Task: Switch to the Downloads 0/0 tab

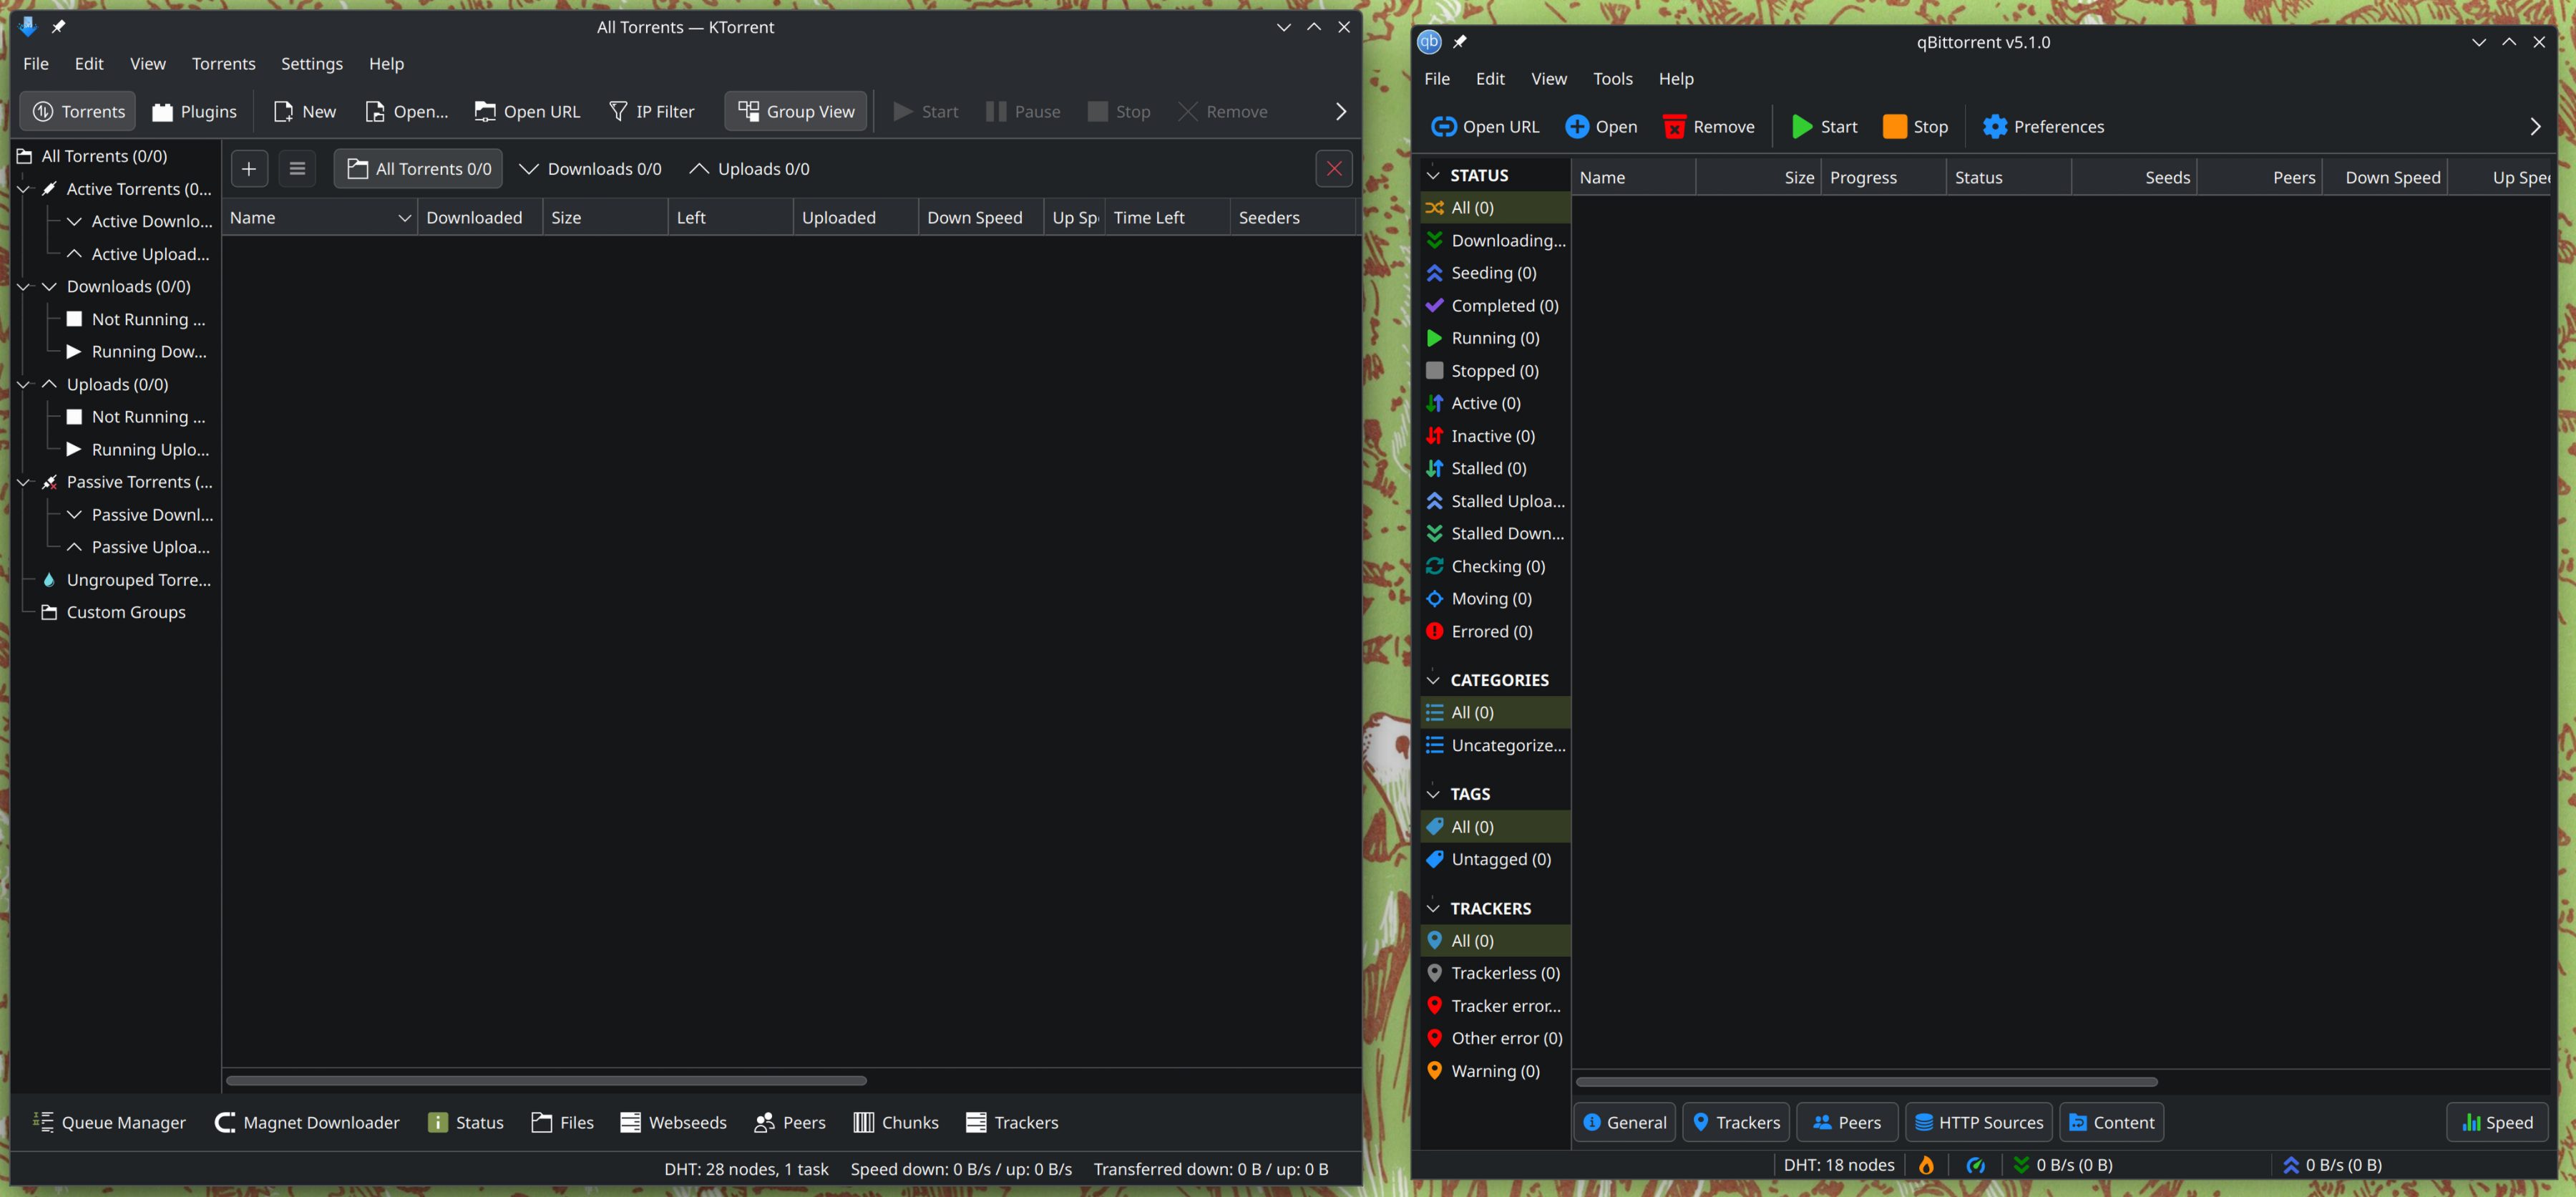Action: [x=591, y=168]
